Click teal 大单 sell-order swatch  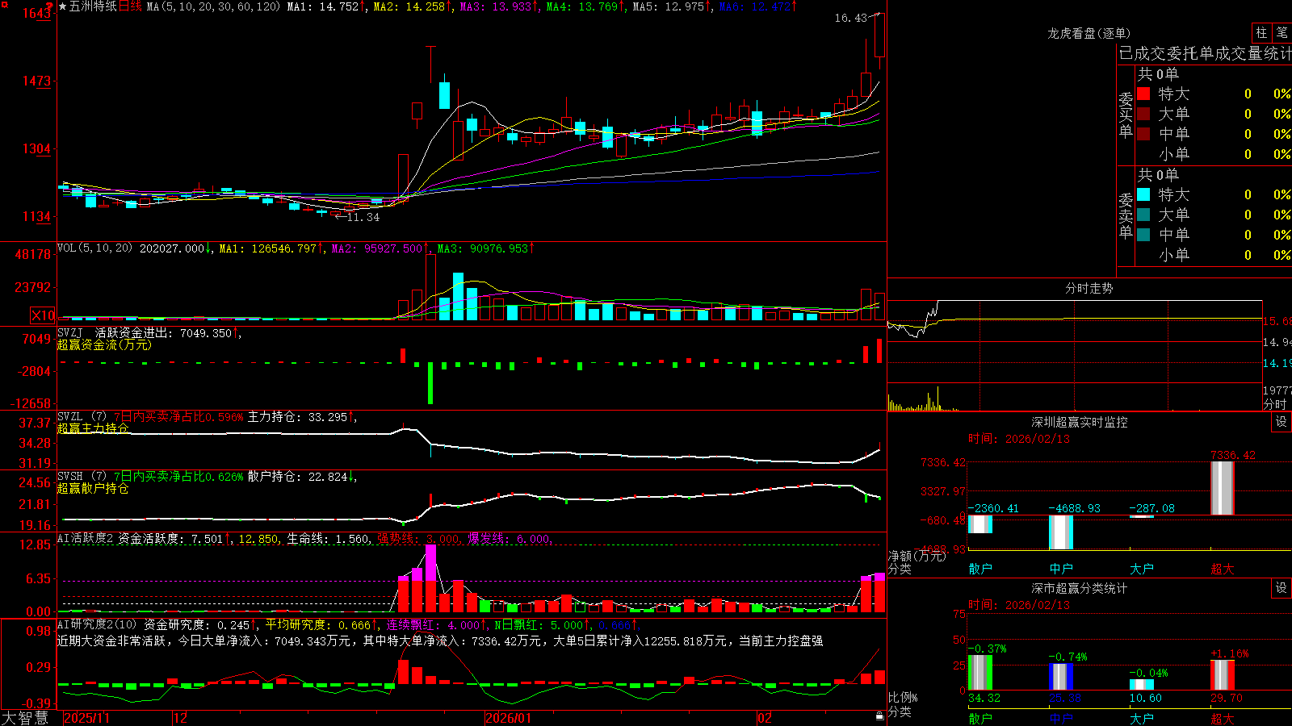(x=1143, y=215)
